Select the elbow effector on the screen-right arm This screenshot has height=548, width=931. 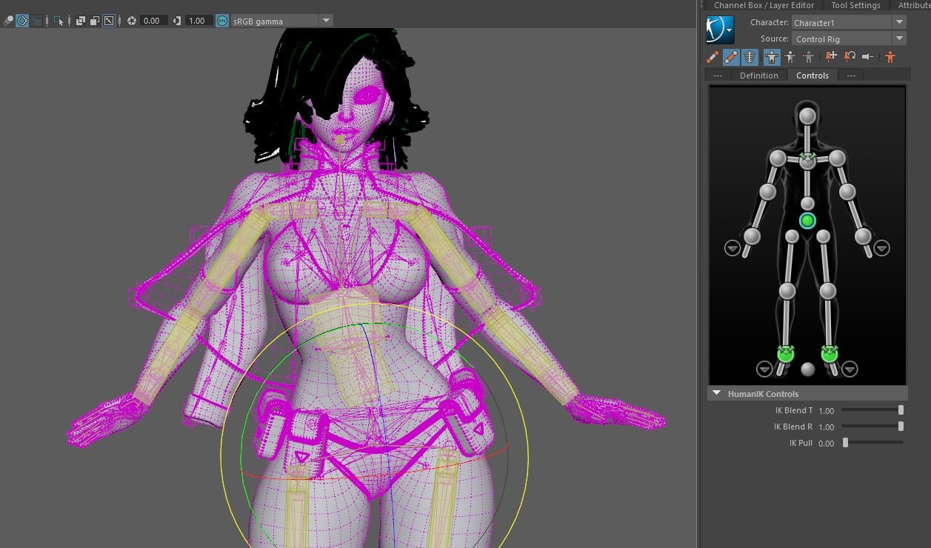tap(847, 192)
